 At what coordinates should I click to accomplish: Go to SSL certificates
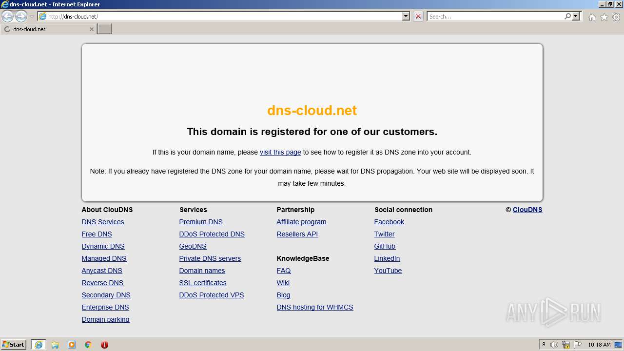[203, 283]
